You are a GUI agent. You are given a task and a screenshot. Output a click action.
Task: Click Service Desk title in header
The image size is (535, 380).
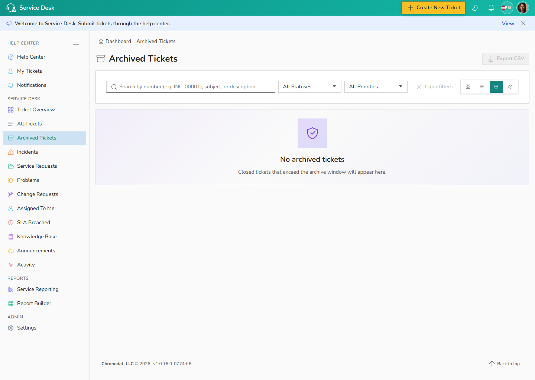click(37, 8)
